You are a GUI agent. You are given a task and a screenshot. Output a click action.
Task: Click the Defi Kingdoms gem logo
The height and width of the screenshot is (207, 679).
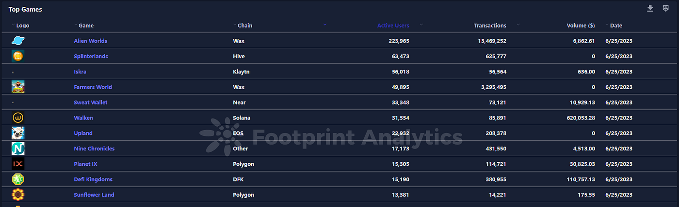pyautogui.click(x=18, y=179)
